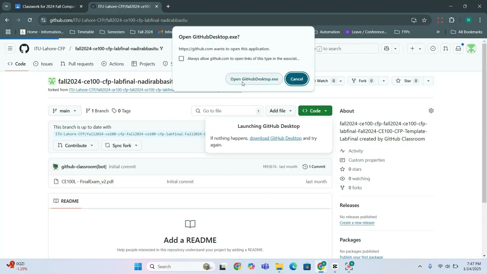Expand the Add file dropdown

tap(280, 111)
